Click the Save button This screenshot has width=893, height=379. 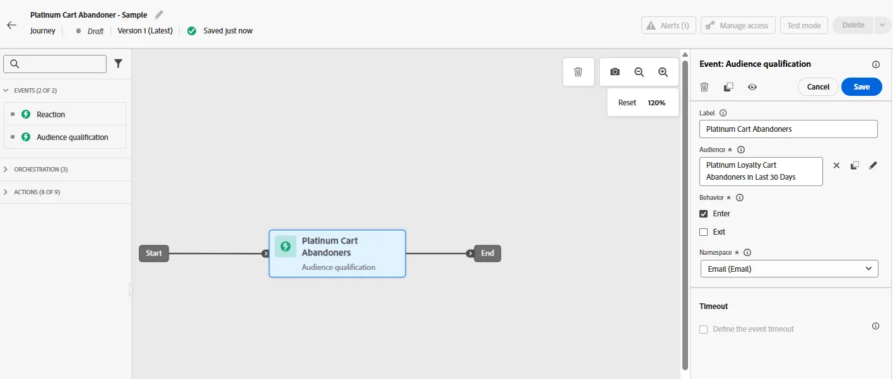point(861,87)
